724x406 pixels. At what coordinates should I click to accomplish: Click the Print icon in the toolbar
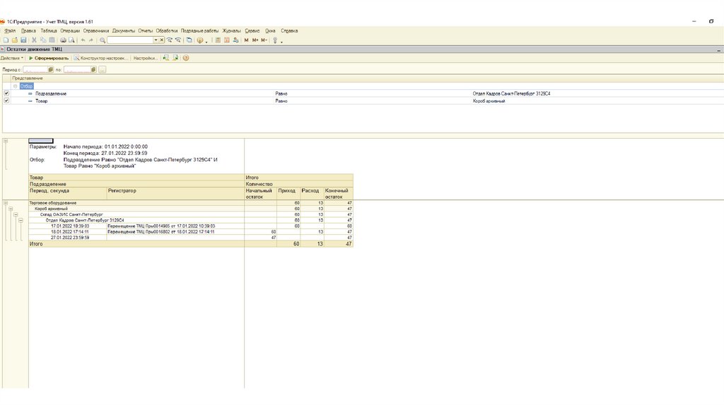point(62,40)
